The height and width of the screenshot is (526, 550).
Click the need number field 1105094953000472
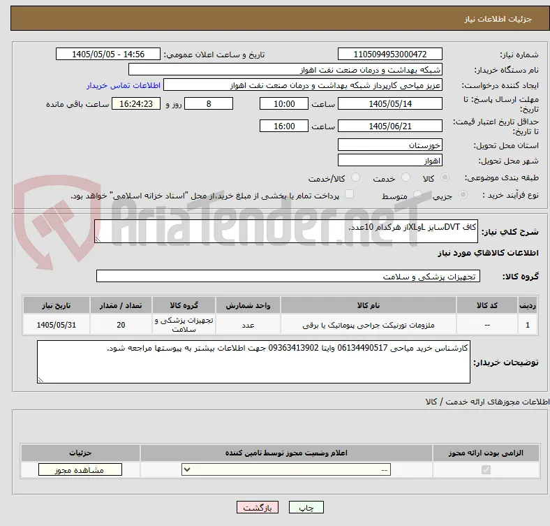pyautogui.click(x=389, y=54)
